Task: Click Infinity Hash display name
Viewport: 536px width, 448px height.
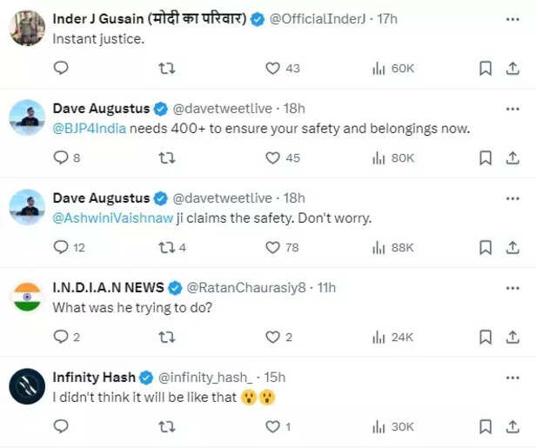Action: [x=94, y=377]
